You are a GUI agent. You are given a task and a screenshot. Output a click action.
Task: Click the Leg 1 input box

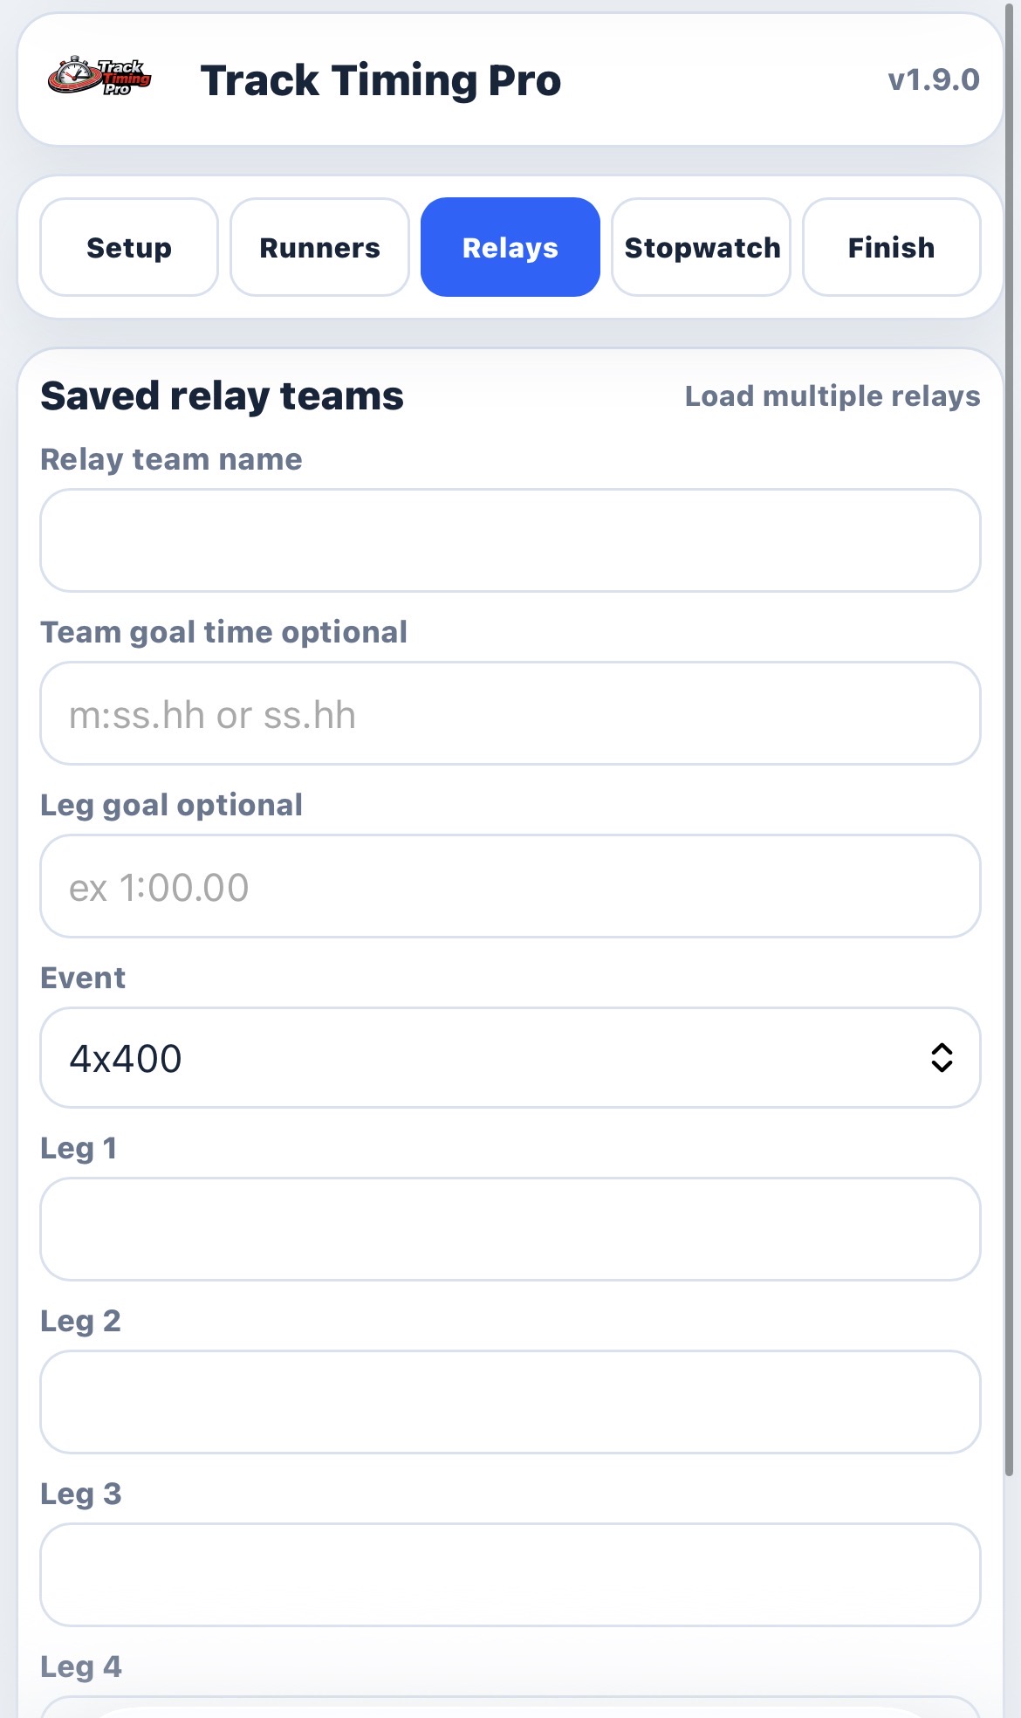pyautogui.click(x=510, y=1230)
